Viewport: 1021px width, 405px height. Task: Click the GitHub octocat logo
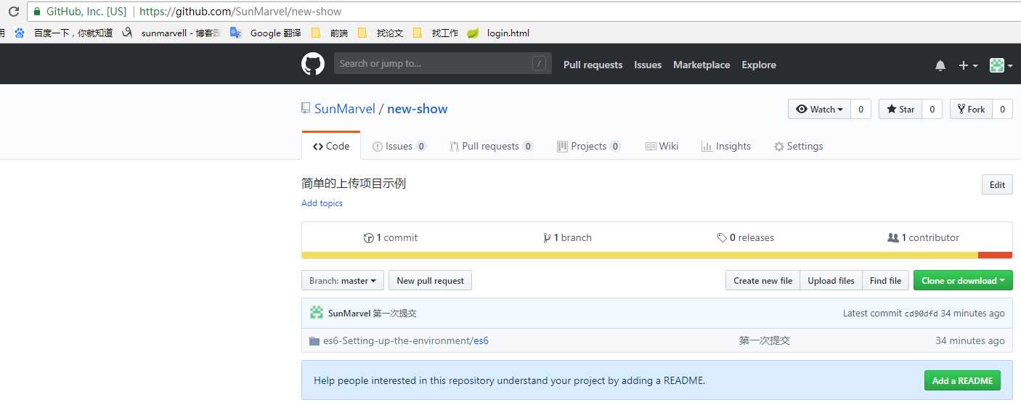(x=312, y=64)
